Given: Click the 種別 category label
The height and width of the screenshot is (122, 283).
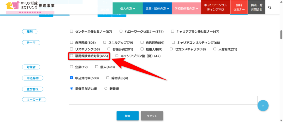Looking at the screenshot, I should click(x=30, y=32).
